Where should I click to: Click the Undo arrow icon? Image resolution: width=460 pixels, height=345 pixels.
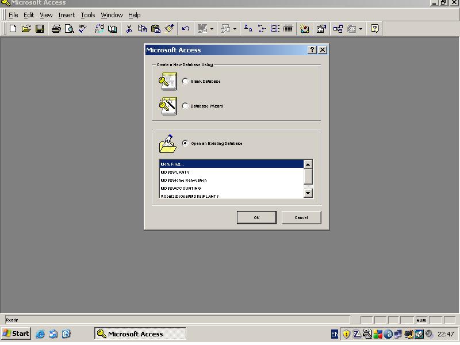185,29
